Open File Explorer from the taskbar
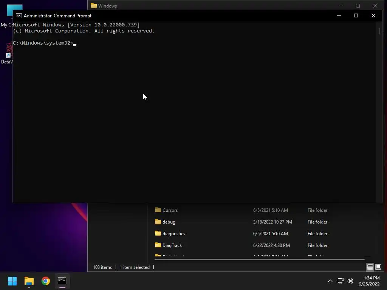 (x=29, y=281)
